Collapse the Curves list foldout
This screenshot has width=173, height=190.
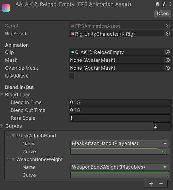click(x=2, y=126)
